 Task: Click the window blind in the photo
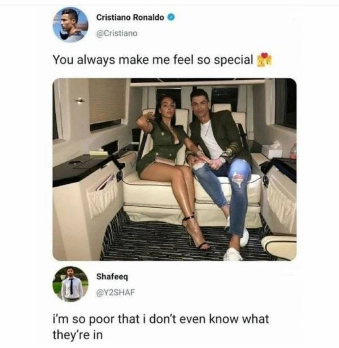coord(107,101)
